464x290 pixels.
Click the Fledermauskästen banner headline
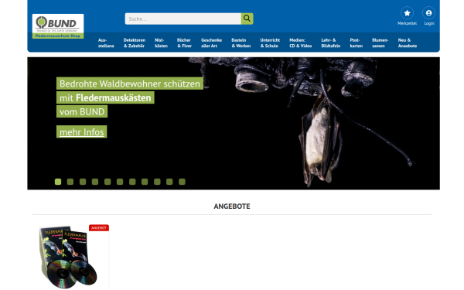[114, 98]
